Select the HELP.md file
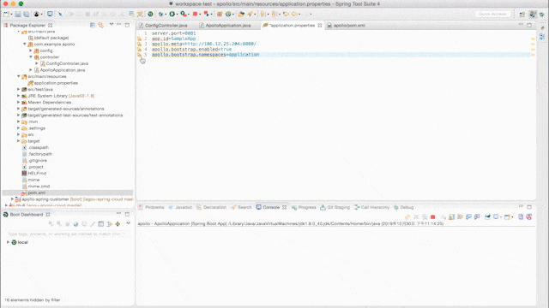The width and height of the screenshot is (549, 308). [x=37, y=174]
